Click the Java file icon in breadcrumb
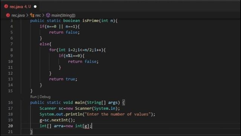Viewport: 241px width, 136px height. (x=8, y=15)
